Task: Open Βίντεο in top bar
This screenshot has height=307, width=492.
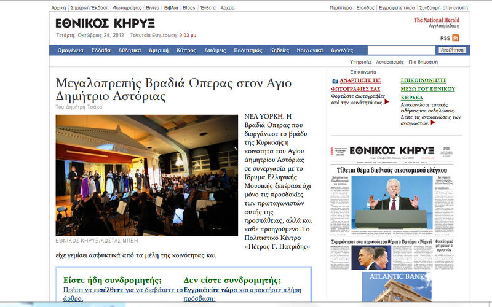Action: 153,8
